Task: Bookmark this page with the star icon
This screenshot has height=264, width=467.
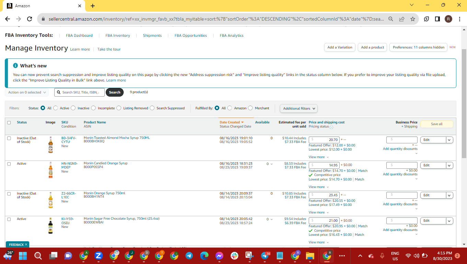Action: pyautogui.click(x=413, y=19)
